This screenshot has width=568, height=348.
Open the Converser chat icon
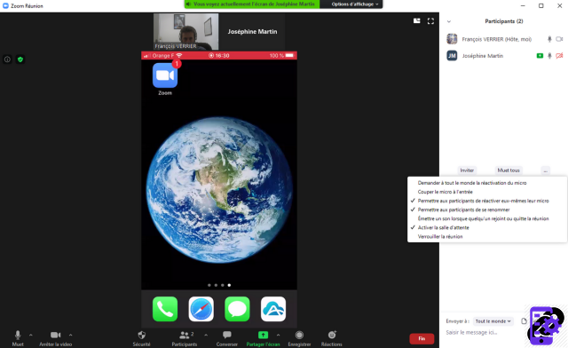coord(227,335)
